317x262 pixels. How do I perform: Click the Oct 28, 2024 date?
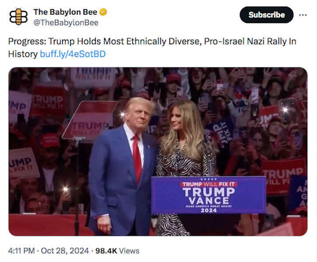coord(65,251)
